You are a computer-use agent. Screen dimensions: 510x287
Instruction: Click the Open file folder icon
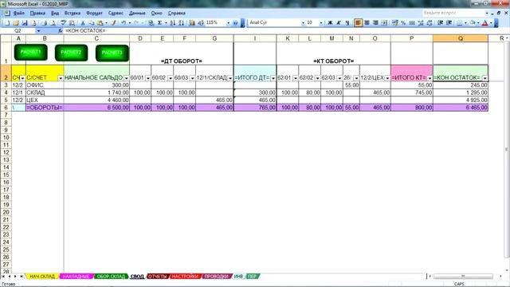point(16,23)
